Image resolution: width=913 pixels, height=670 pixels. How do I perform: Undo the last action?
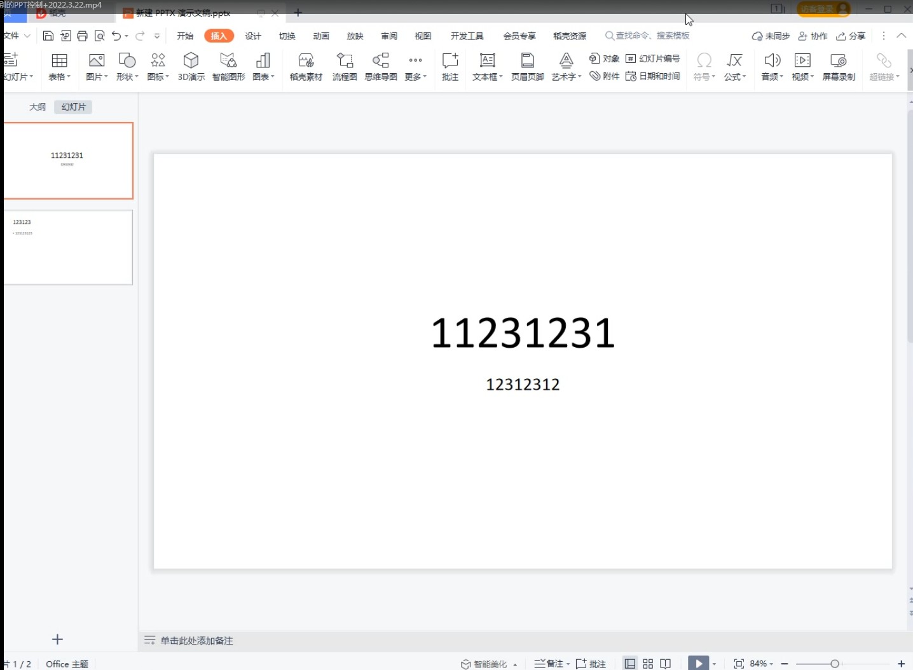tap(116, 36)
